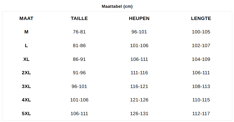Select waist value 86-91 for size XL

[x=79, y=59]
